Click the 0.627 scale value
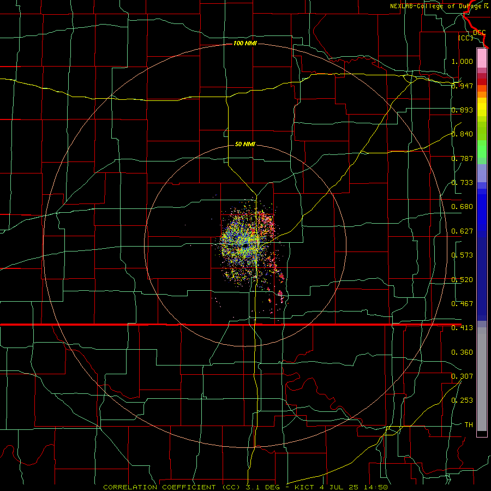 [462, 231]
